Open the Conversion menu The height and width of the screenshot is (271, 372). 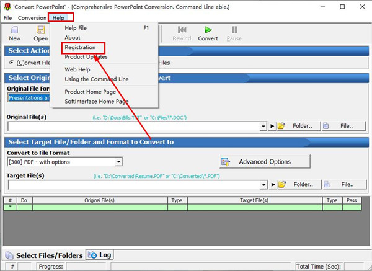pyautogui.click(x=32, y=18)
